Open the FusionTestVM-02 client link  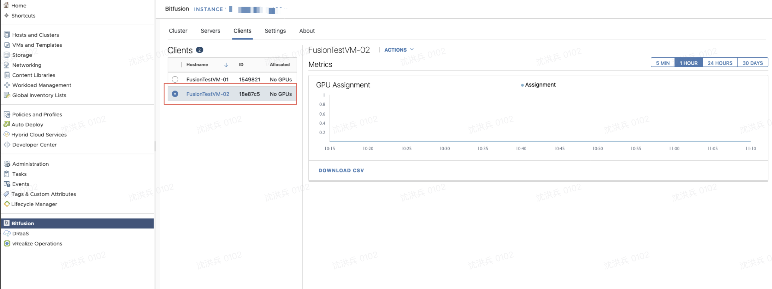pyautogui.click(x=208, y=94)
